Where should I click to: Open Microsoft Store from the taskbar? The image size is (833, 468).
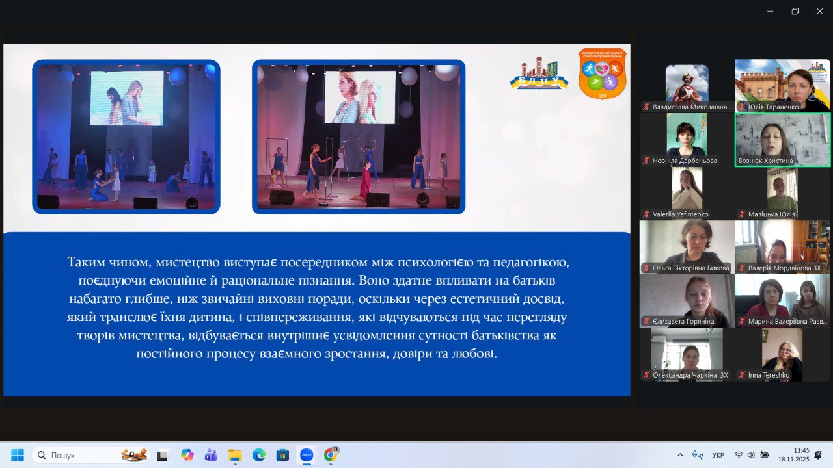click(282, 455)
